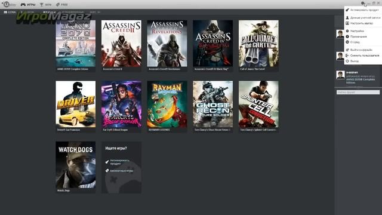Choose Выйти в оффлайн option
Image resolution: width=382 pixels, height=215 pixels.
tap(359, 50)
